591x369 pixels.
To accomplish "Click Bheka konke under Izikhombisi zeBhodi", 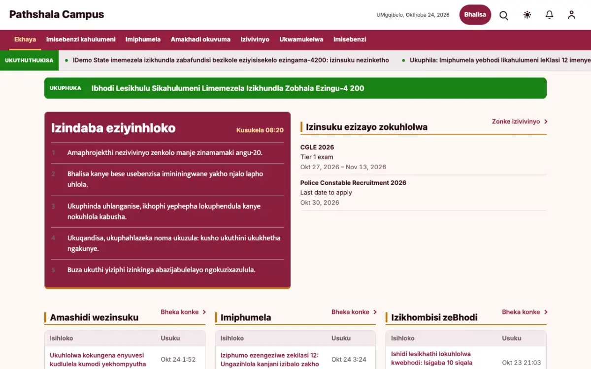I will point(521,312).
